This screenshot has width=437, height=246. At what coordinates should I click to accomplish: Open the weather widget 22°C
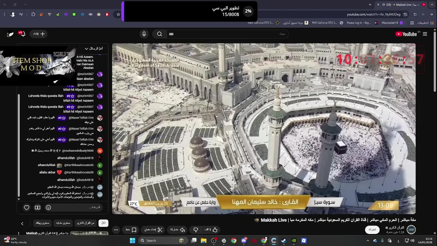(15, 241)
